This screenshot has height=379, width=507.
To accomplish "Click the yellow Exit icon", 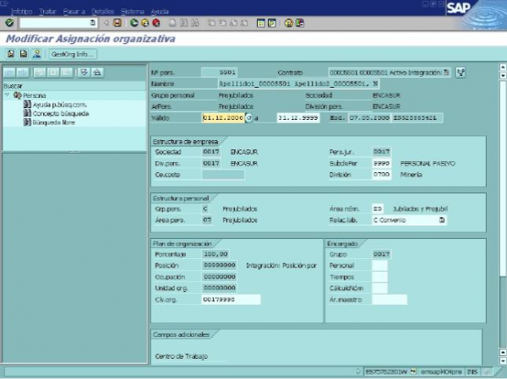I will point(144,23).
